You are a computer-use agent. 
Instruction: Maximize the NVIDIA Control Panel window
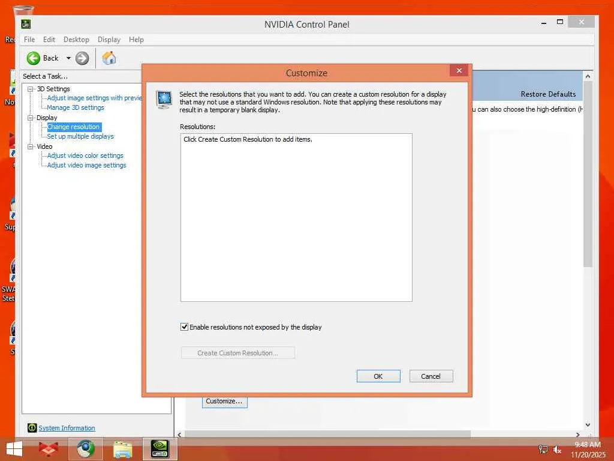point(560,22)
